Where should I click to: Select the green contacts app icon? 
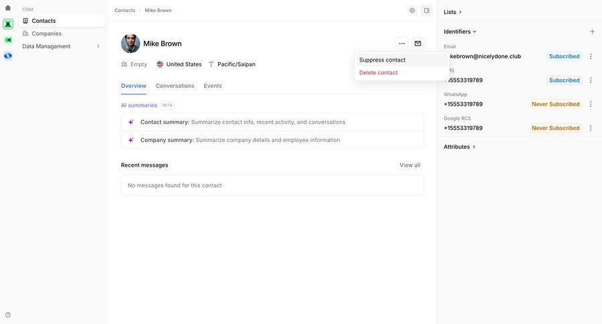[x=7, y=24]
